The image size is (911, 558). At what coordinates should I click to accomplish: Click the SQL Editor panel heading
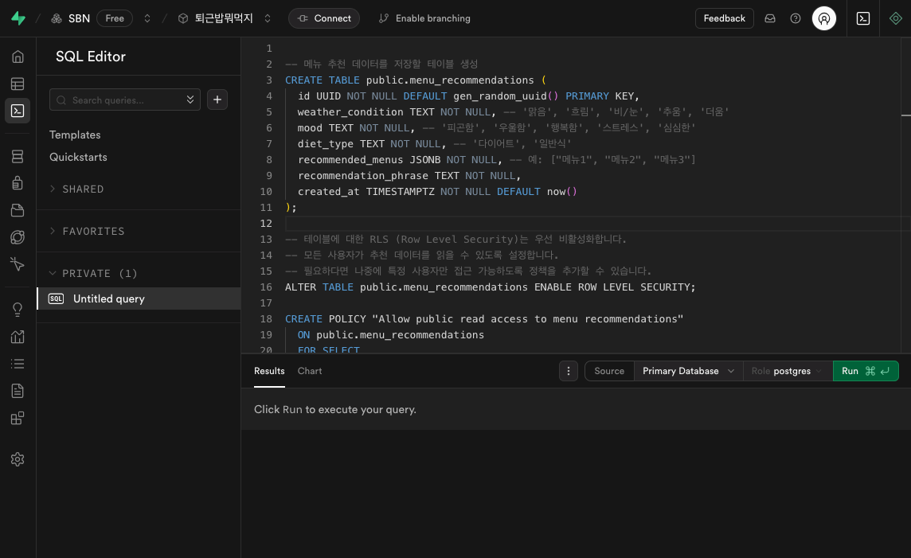(91, 57)
